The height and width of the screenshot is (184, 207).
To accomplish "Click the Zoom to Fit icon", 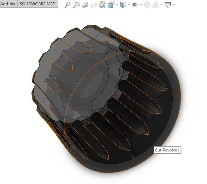I will 68,5.
